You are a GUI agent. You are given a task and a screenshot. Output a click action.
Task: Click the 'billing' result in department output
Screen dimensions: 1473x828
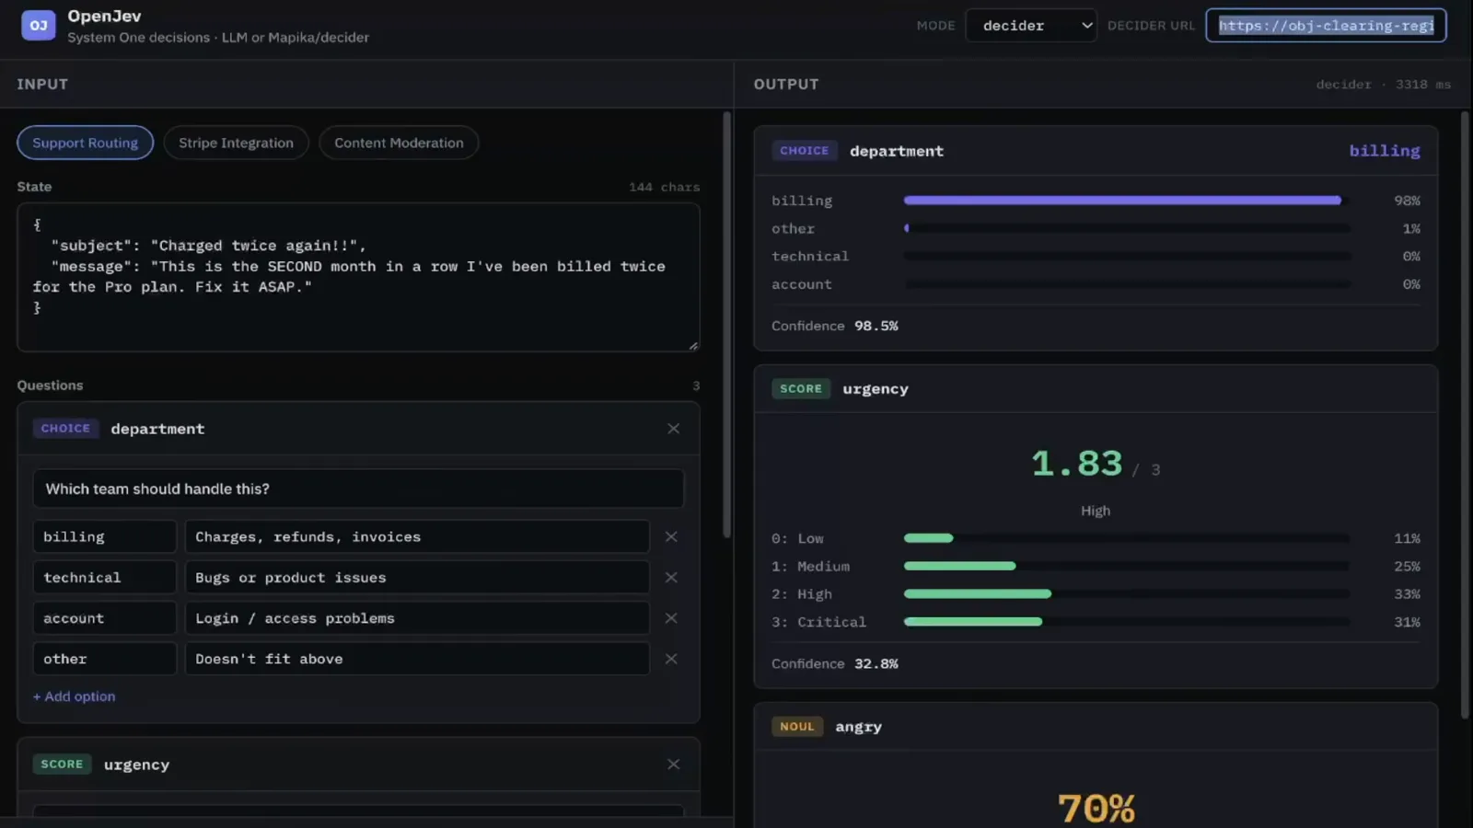point(1385,151)
